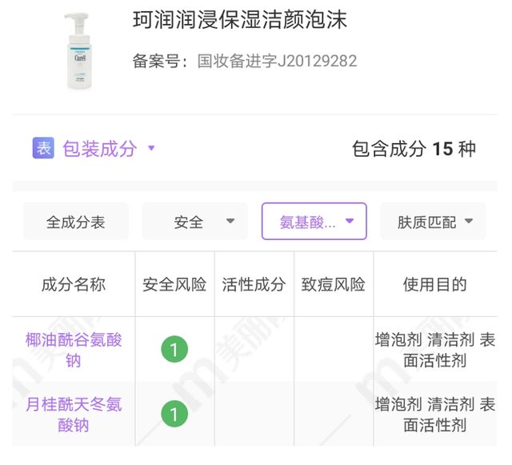Click green safety badge for 椰油酰谷氨酸钠
The image size is (512, 465).
point(174,350)
